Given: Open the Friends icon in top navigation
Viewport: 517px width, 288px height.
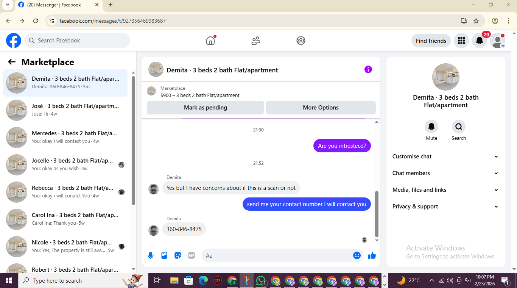Looking at the screenshot, I should (256, 41).
